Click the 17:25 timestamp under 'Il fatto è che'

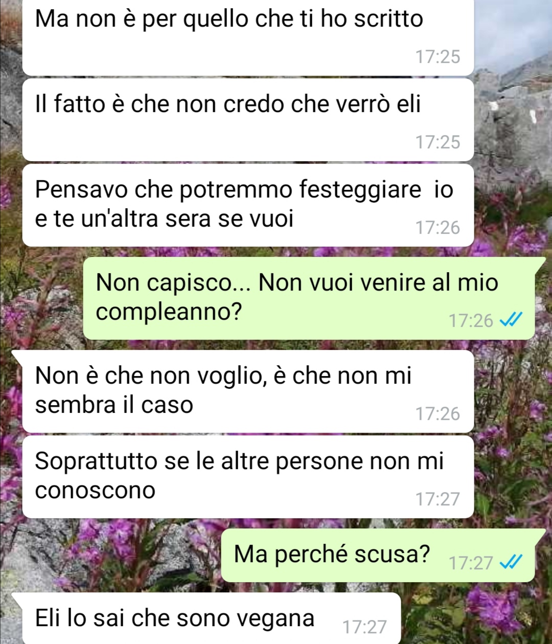coord(438,142)
